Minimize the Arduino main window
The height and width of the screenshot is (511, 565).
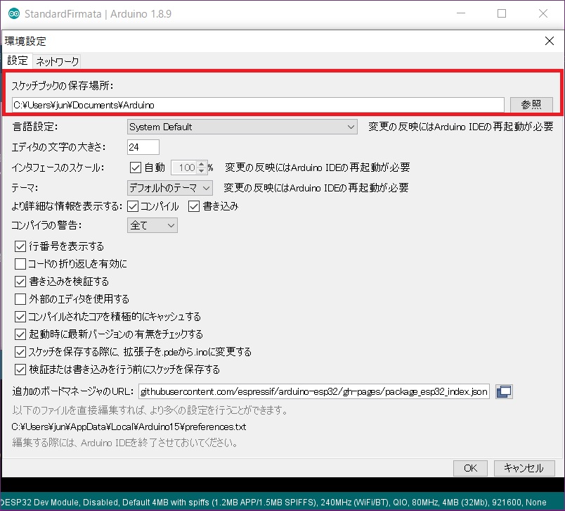tap(461, 13)
